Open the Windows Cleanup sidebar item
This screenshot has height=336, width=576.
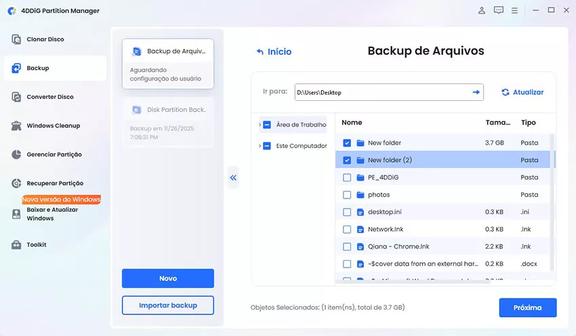pos(56,125)
